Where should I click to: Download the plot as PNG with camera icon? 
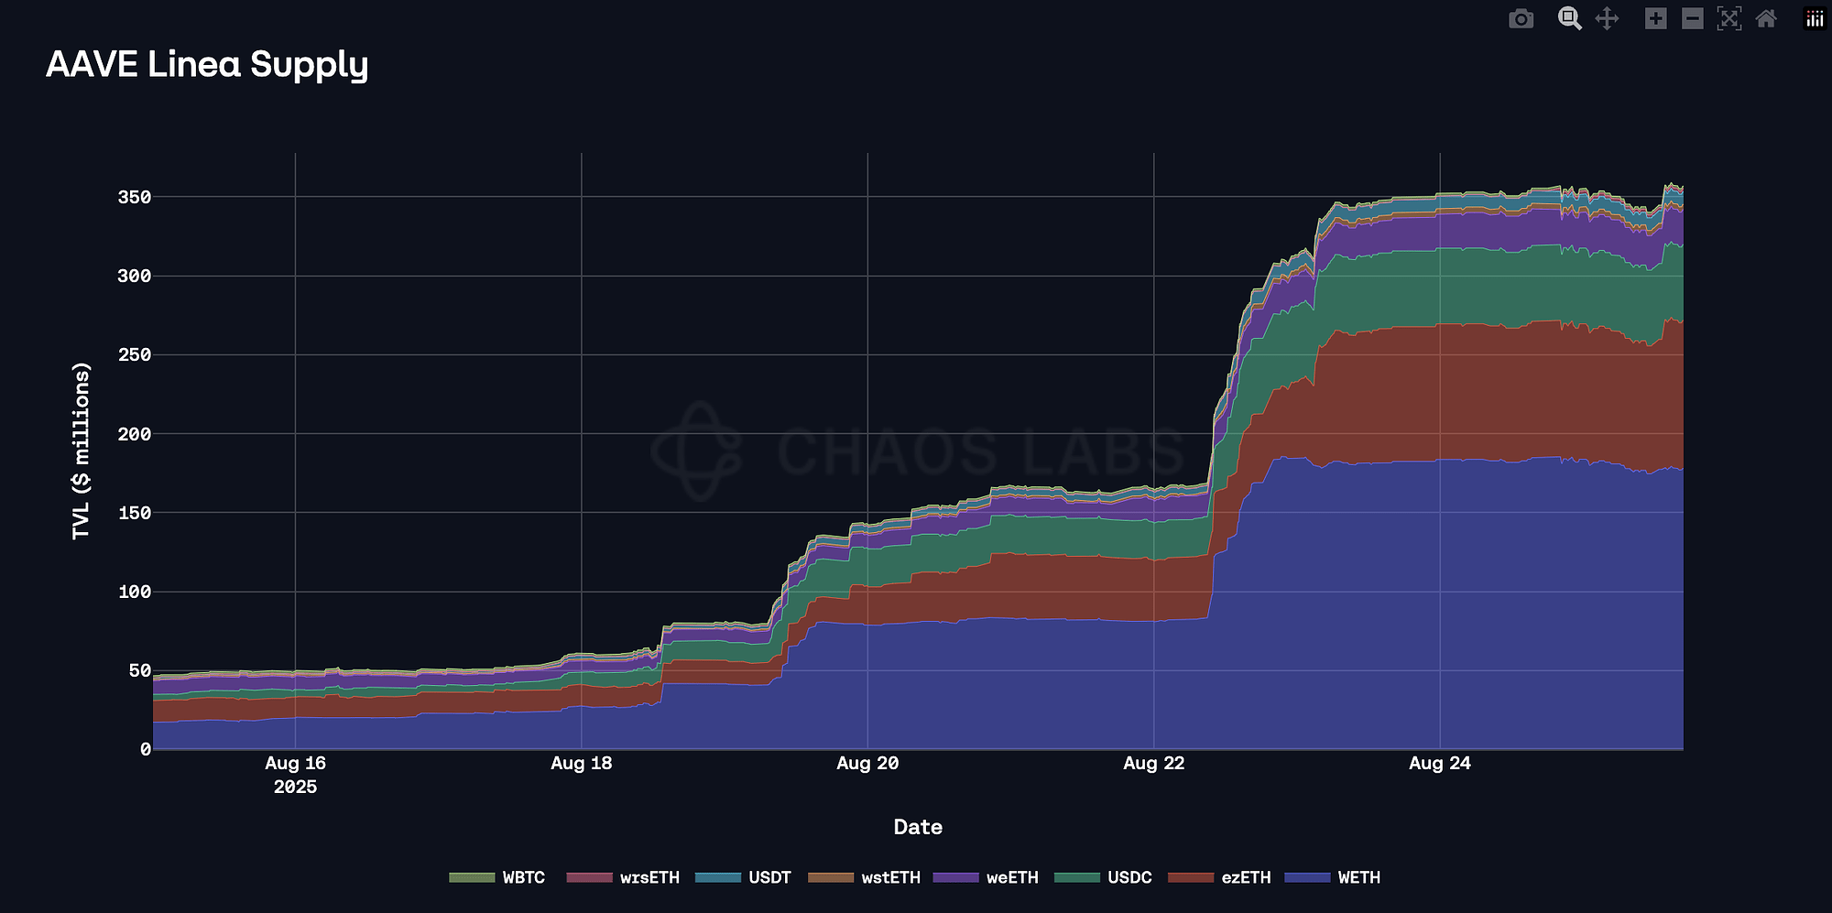[x=1521, y=19]
